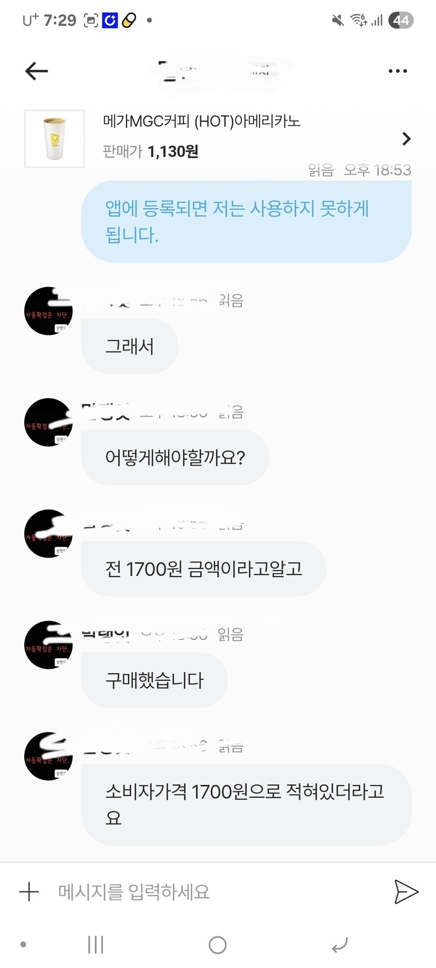This screenshot has height=968, width=436.
Task: Select the 소비자가격 1700원으로 message bubble
Action: [246, 805]
